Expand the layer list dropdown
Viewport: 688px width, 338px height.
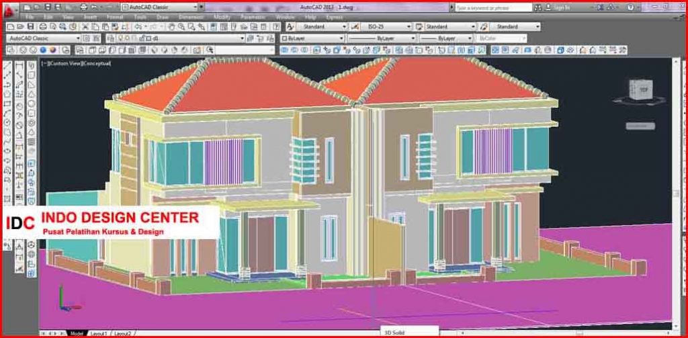point(242,38)
